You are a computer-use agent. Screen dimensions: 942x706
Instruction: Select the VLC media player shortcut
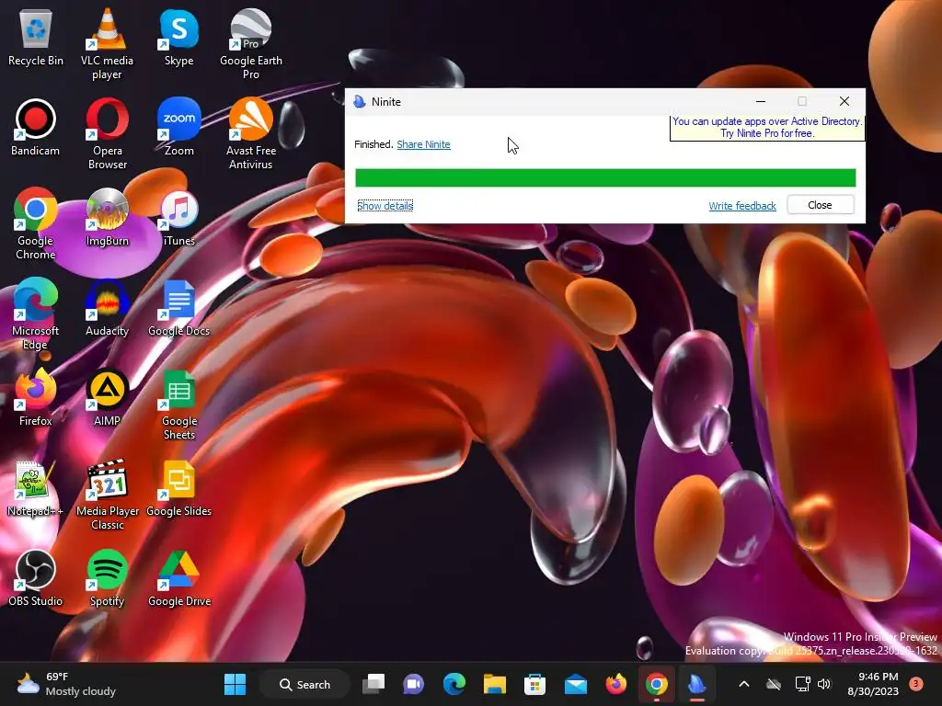pyautogui.click(x=107, y=44)
